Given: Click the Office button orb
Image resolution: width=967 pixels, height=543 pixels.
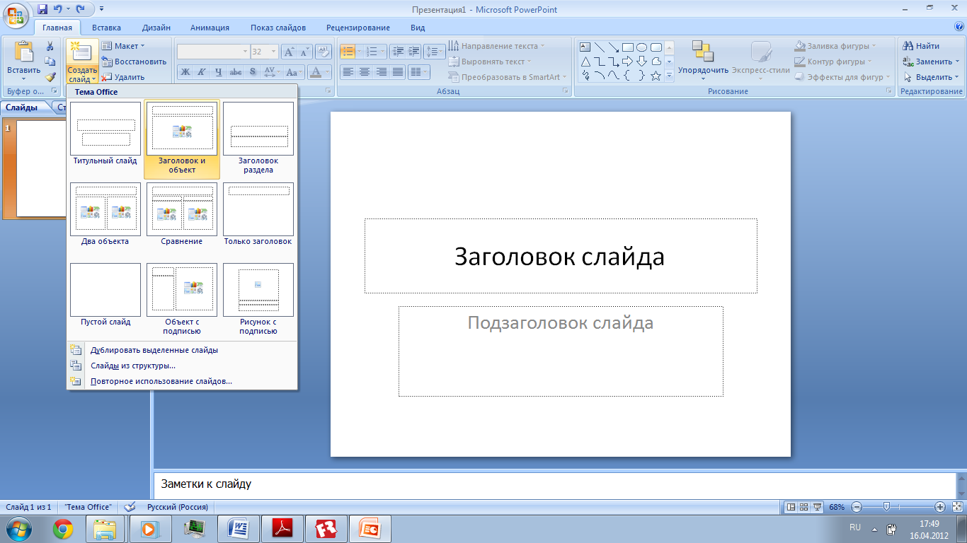Looking at the screenshot, I should click(16, 15).
